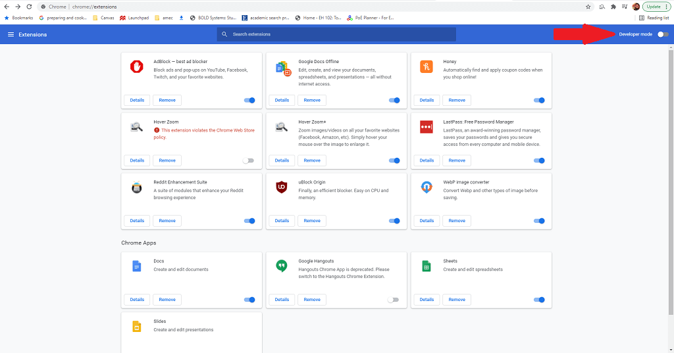This screenshot has width=674, height=353.
Task: Click the Hover Zoom extension icon
Action: tap(137, 127)
